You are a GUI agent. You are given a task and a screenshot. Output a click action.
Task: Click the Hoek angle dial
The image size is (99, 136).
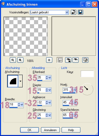87,89
